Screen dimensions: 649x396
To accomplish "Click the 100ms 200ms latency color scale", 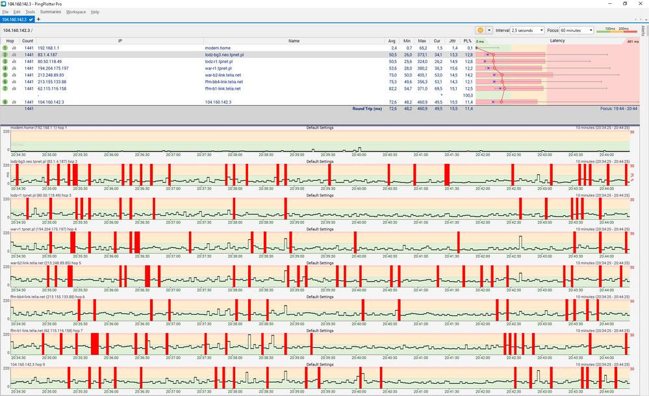I will 617,30.
